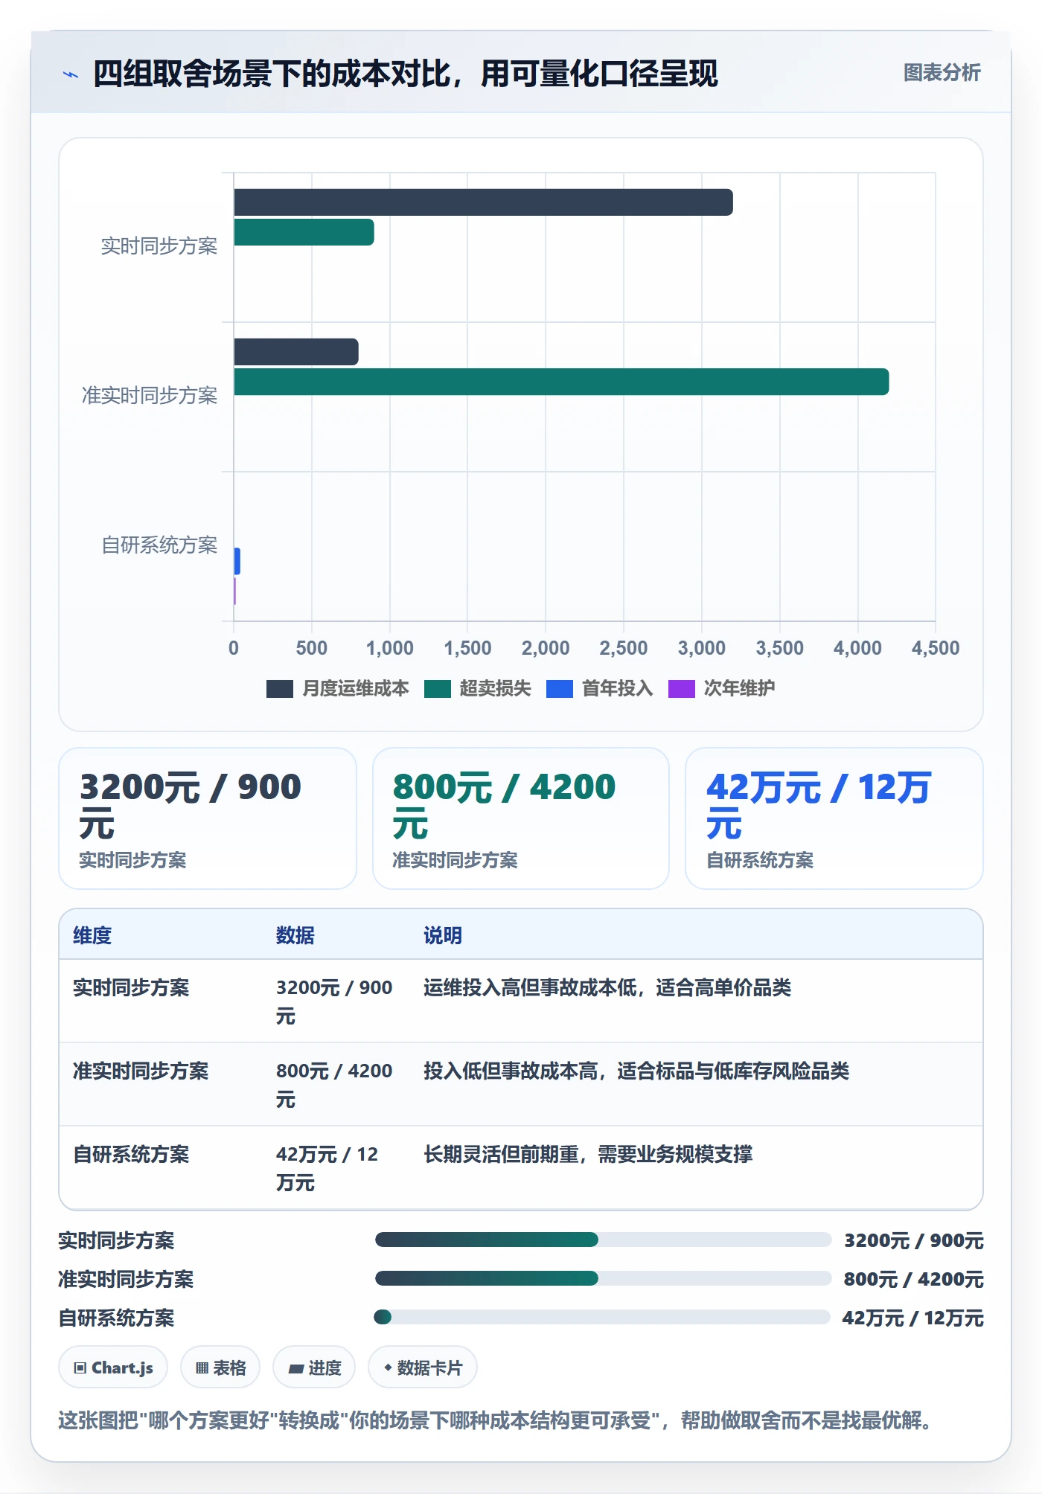Toggle the 首年投入 legend color box

[560, 689]
